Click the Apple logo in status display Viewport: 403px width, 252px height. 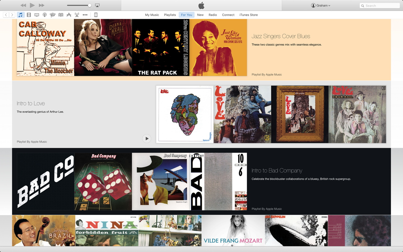click(201, 5)
